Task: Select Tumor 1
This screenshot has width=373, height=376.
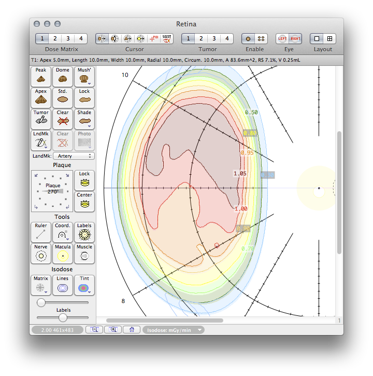Action: [188, 38]
